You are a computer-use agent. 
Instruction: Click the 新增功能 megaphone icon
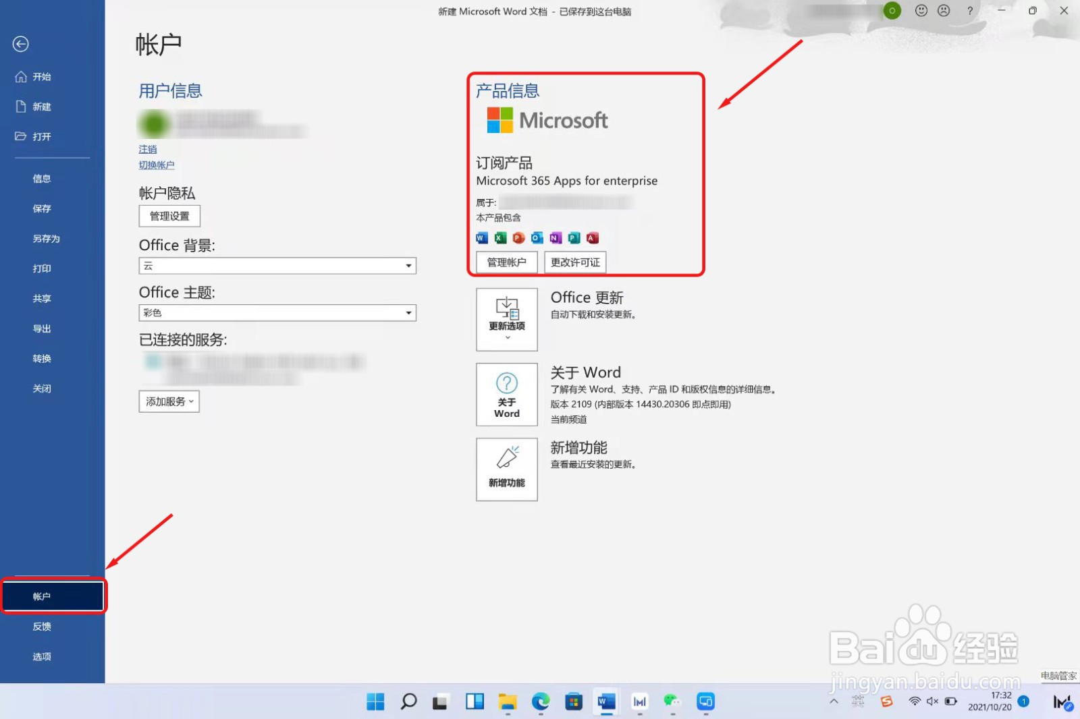(x=506, y=469)
